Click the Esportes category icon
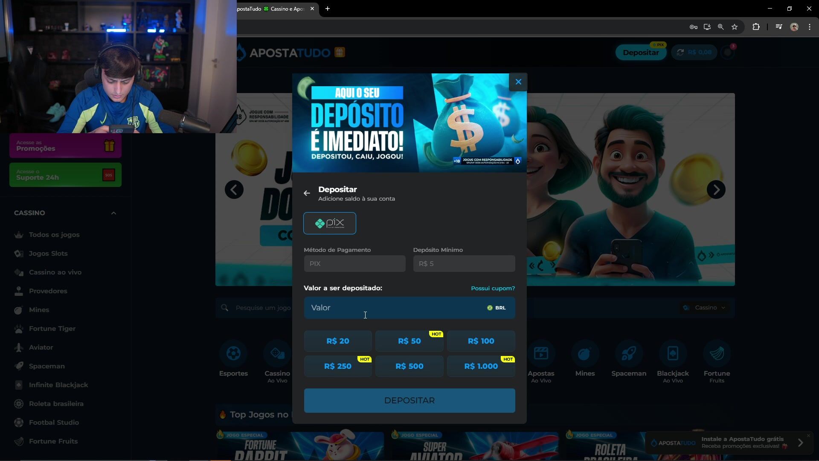Viewport: 819px width, 461px height. [233, 353]
